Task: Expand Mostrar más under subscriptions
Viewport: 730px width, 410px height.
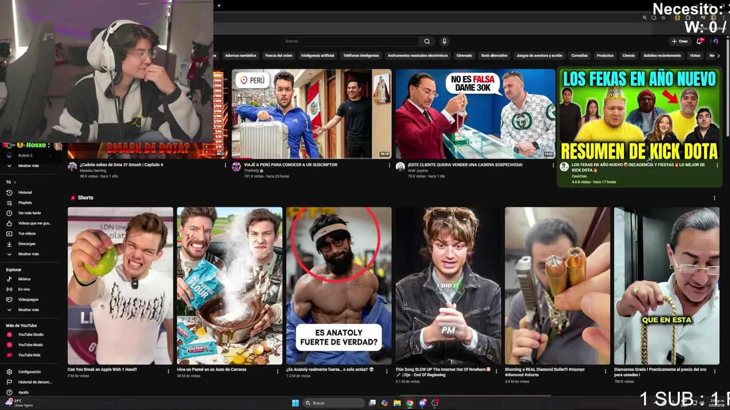Action: (x=28, y=166)
